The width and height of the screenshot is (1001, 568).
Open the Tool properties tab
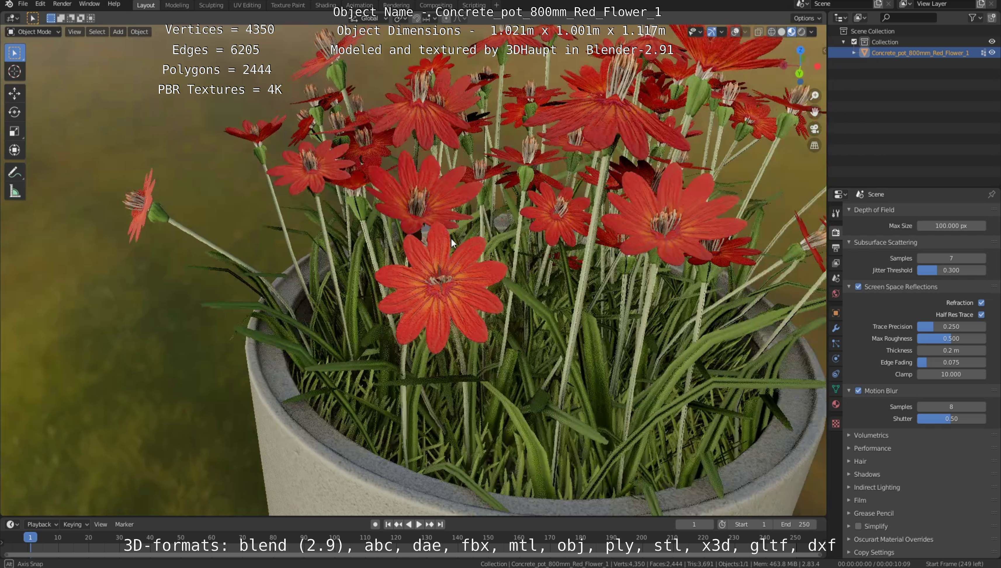[x=835, y=213]
